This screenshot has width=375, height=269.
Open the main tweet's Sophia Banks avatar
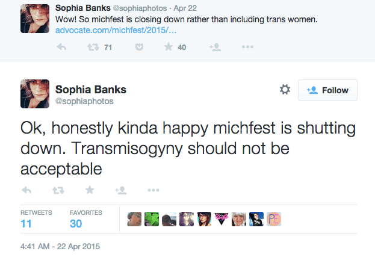(x=35, y=94)
